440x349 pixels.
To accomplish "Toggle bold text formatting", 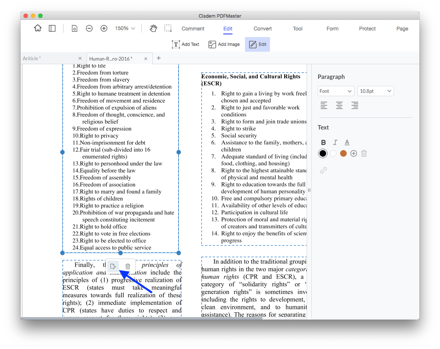I will (324, 142).
